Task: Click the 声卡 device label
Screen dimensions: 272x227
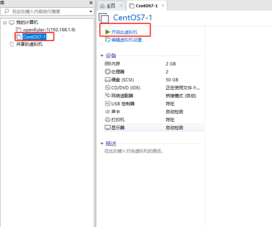Action: [x=116, y=112]
